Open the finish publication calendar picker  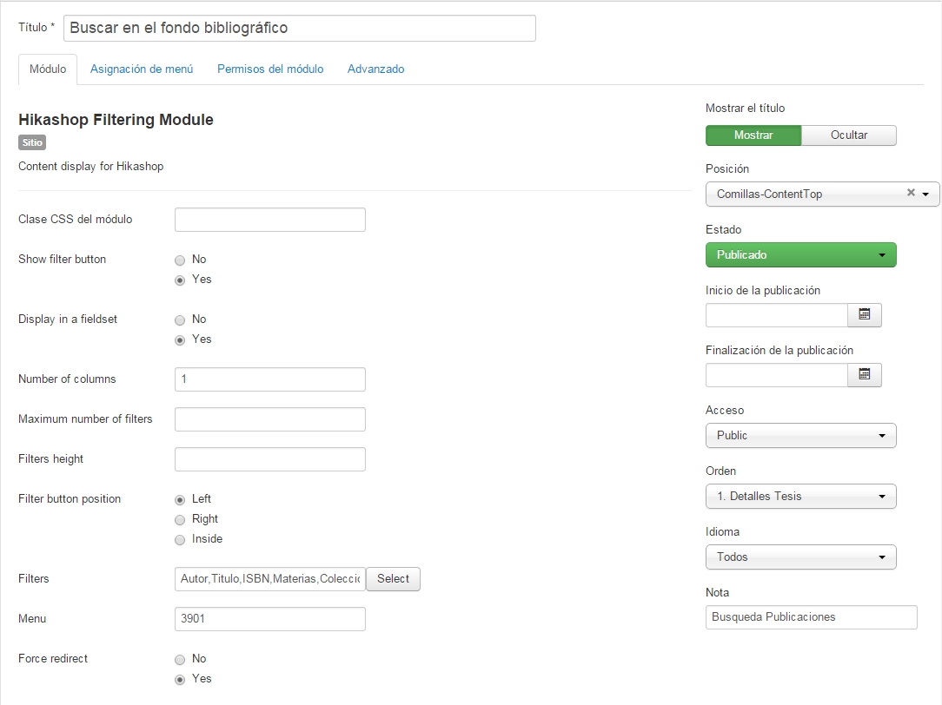[x=865, y=375]
